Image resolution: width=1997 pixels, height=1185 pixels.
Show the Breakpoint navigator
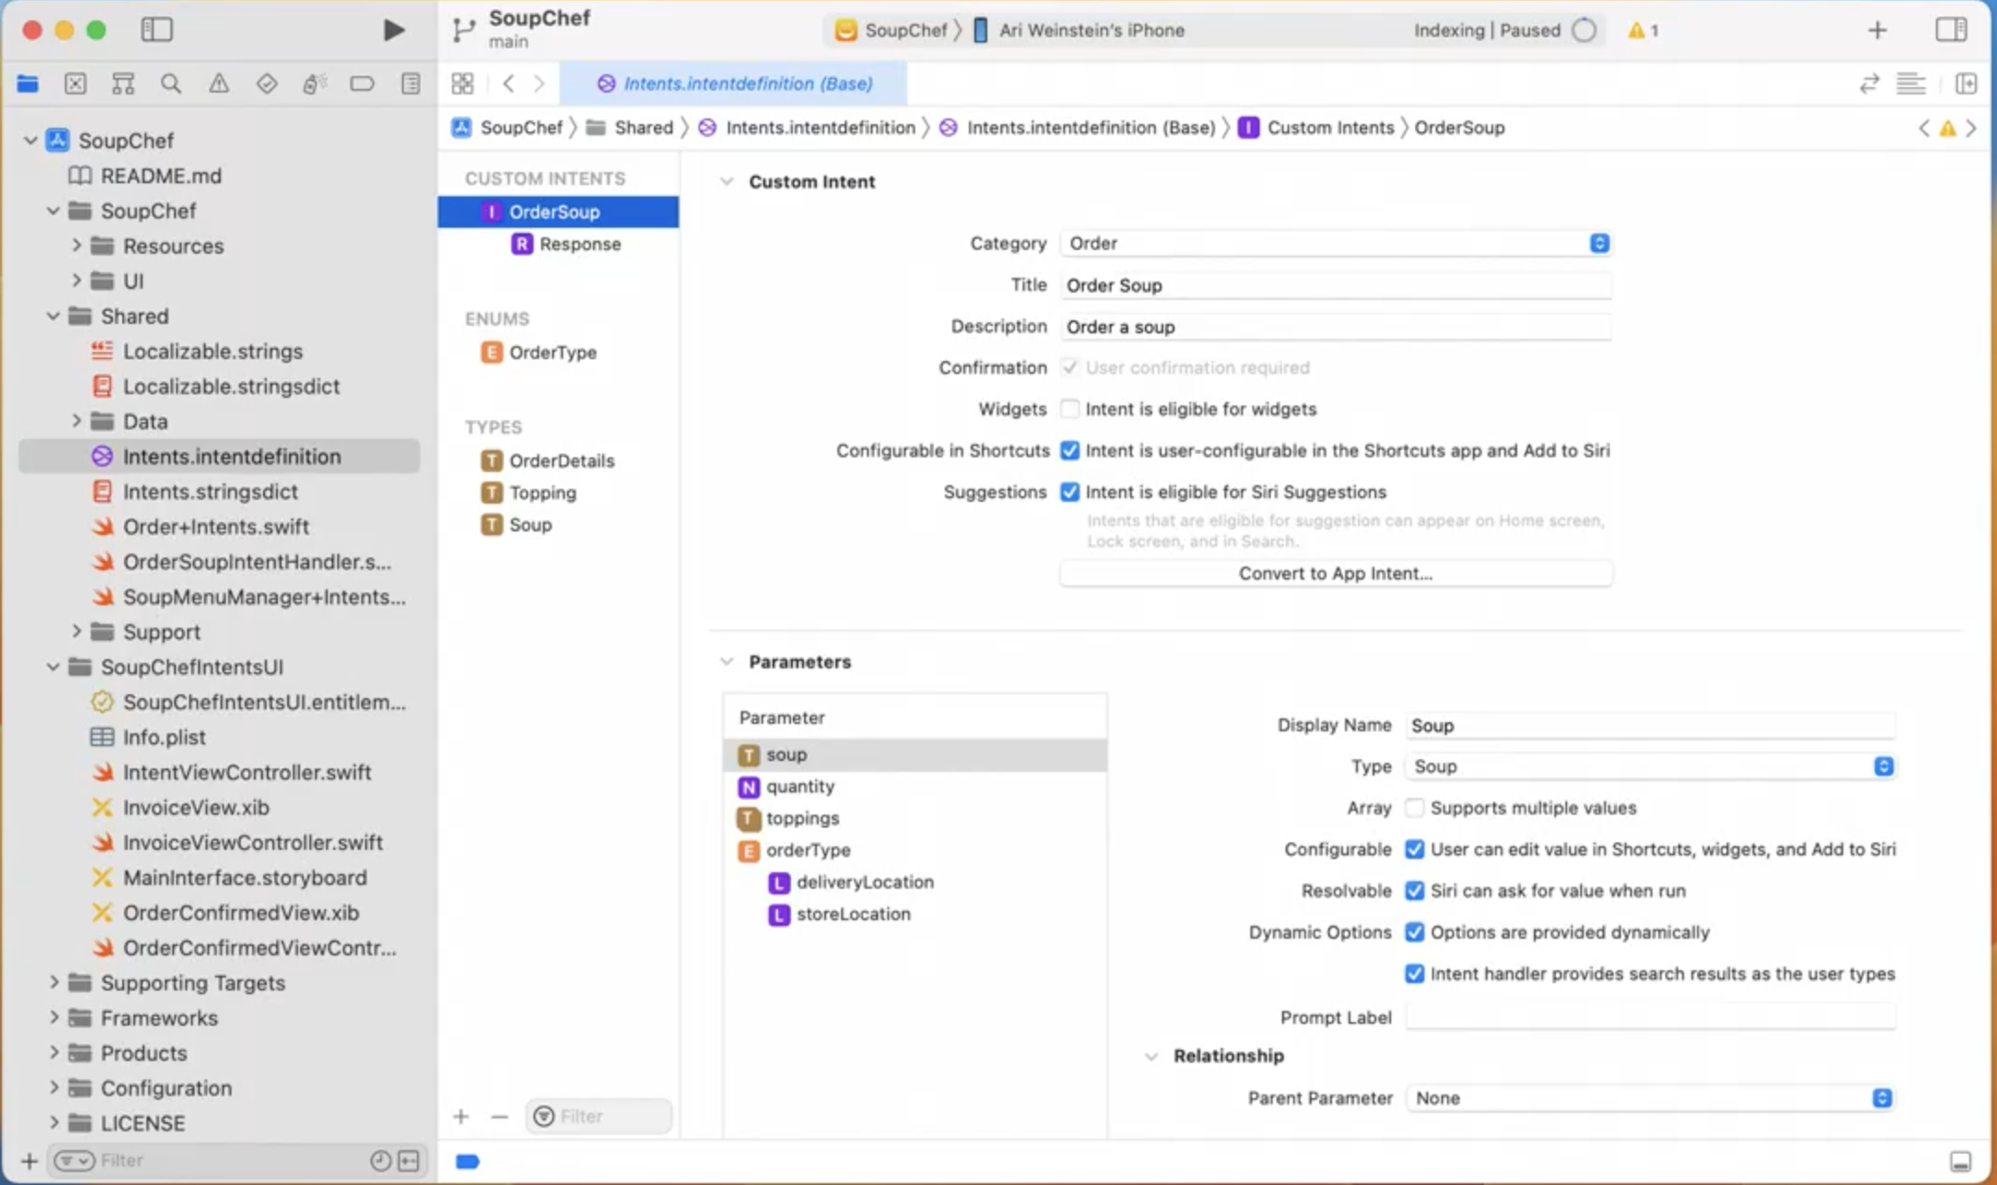click(x=362, y=84)
